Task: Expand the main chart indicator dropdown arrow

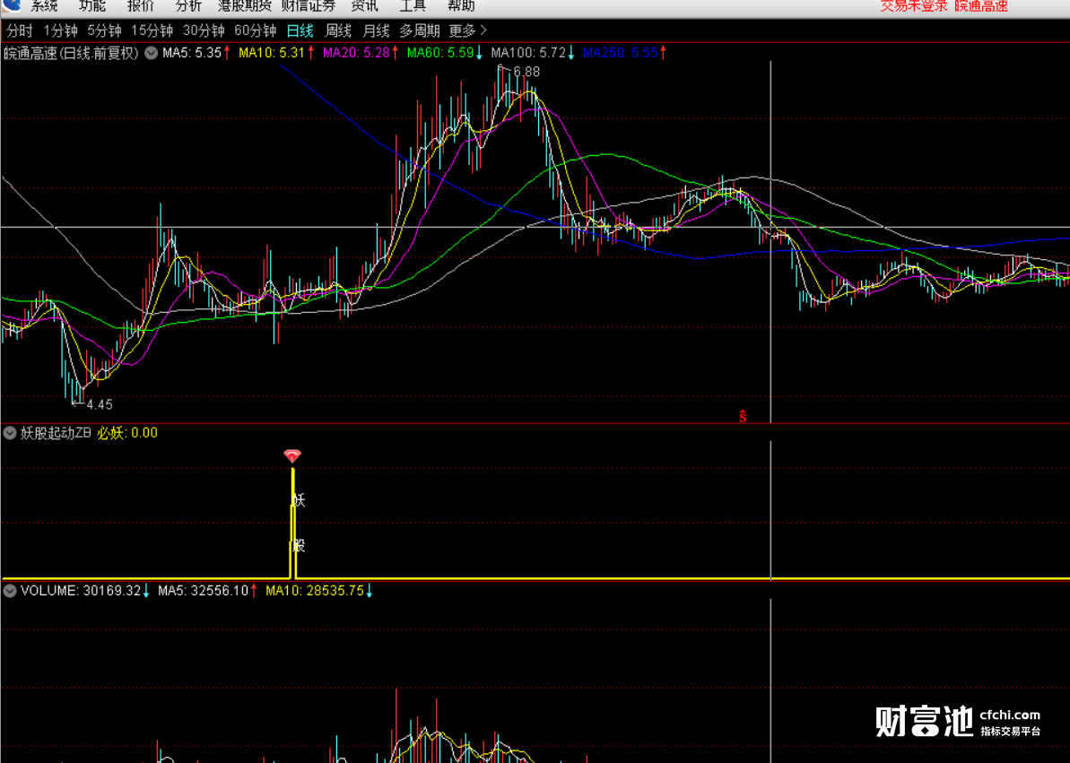Action: click(x=151, y=53)
